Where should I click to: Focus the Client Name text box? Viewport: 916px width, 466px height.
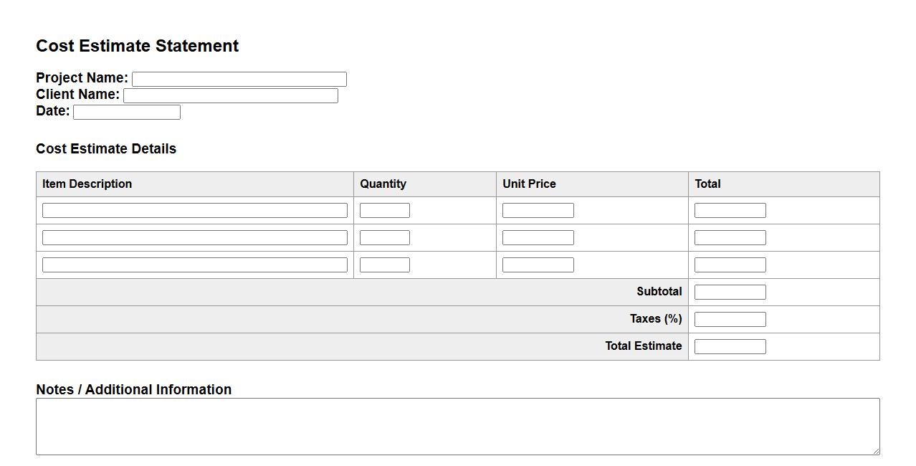(230, 95)
